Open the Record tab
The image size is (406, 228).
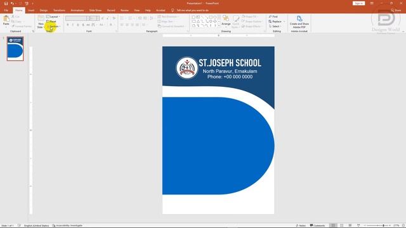click(111, 10)
